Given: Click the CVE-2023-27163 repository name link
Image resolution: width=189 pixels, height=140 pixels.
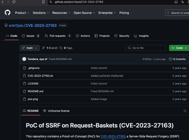Looking at the screenshot, I should pos(41,26).
